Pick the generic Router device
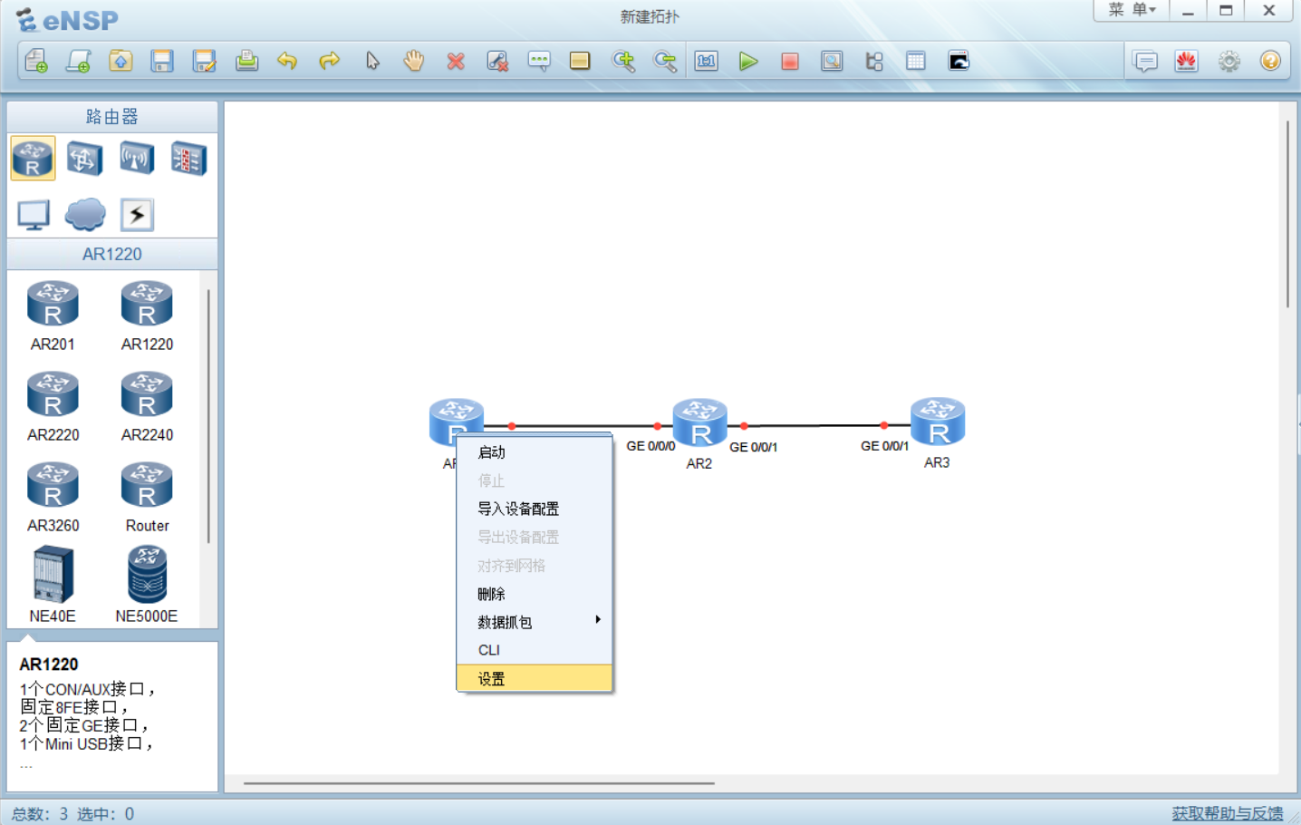Image resolution: width=1301 pixels, height=825 pixels. (147, 497)
